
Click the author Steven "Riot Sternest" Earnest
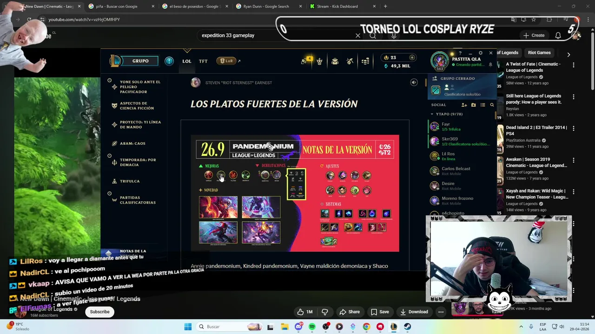238,83
